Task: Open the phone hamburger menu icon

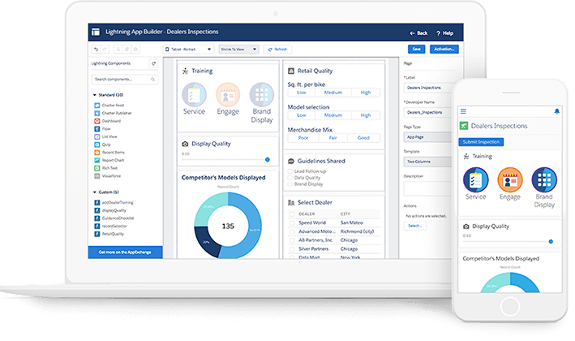Action: [x=464, y=111]
